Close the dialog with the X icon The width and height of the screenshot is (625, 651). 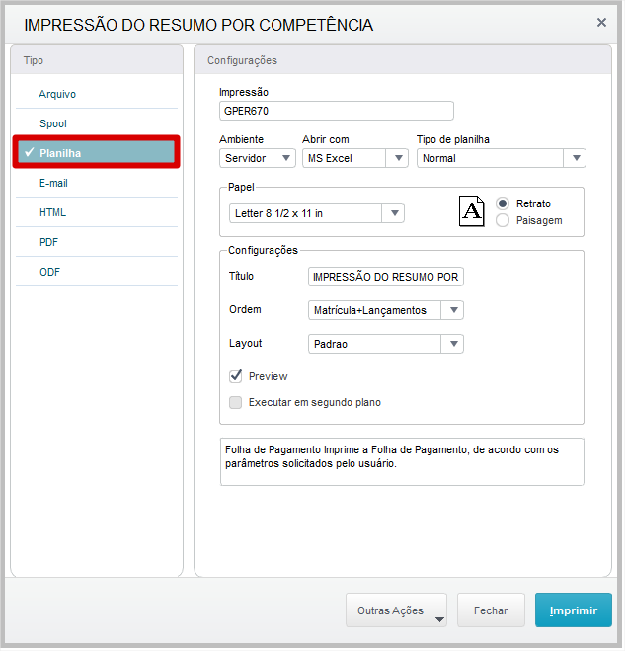[601, 23]
